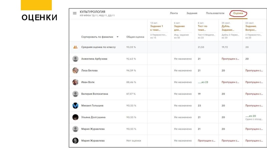Expand the Сортировать по фамилии dropdown arrow
The height and width of the screenshot is (150, 267).
pyautogui.click(x=117, y=37)
